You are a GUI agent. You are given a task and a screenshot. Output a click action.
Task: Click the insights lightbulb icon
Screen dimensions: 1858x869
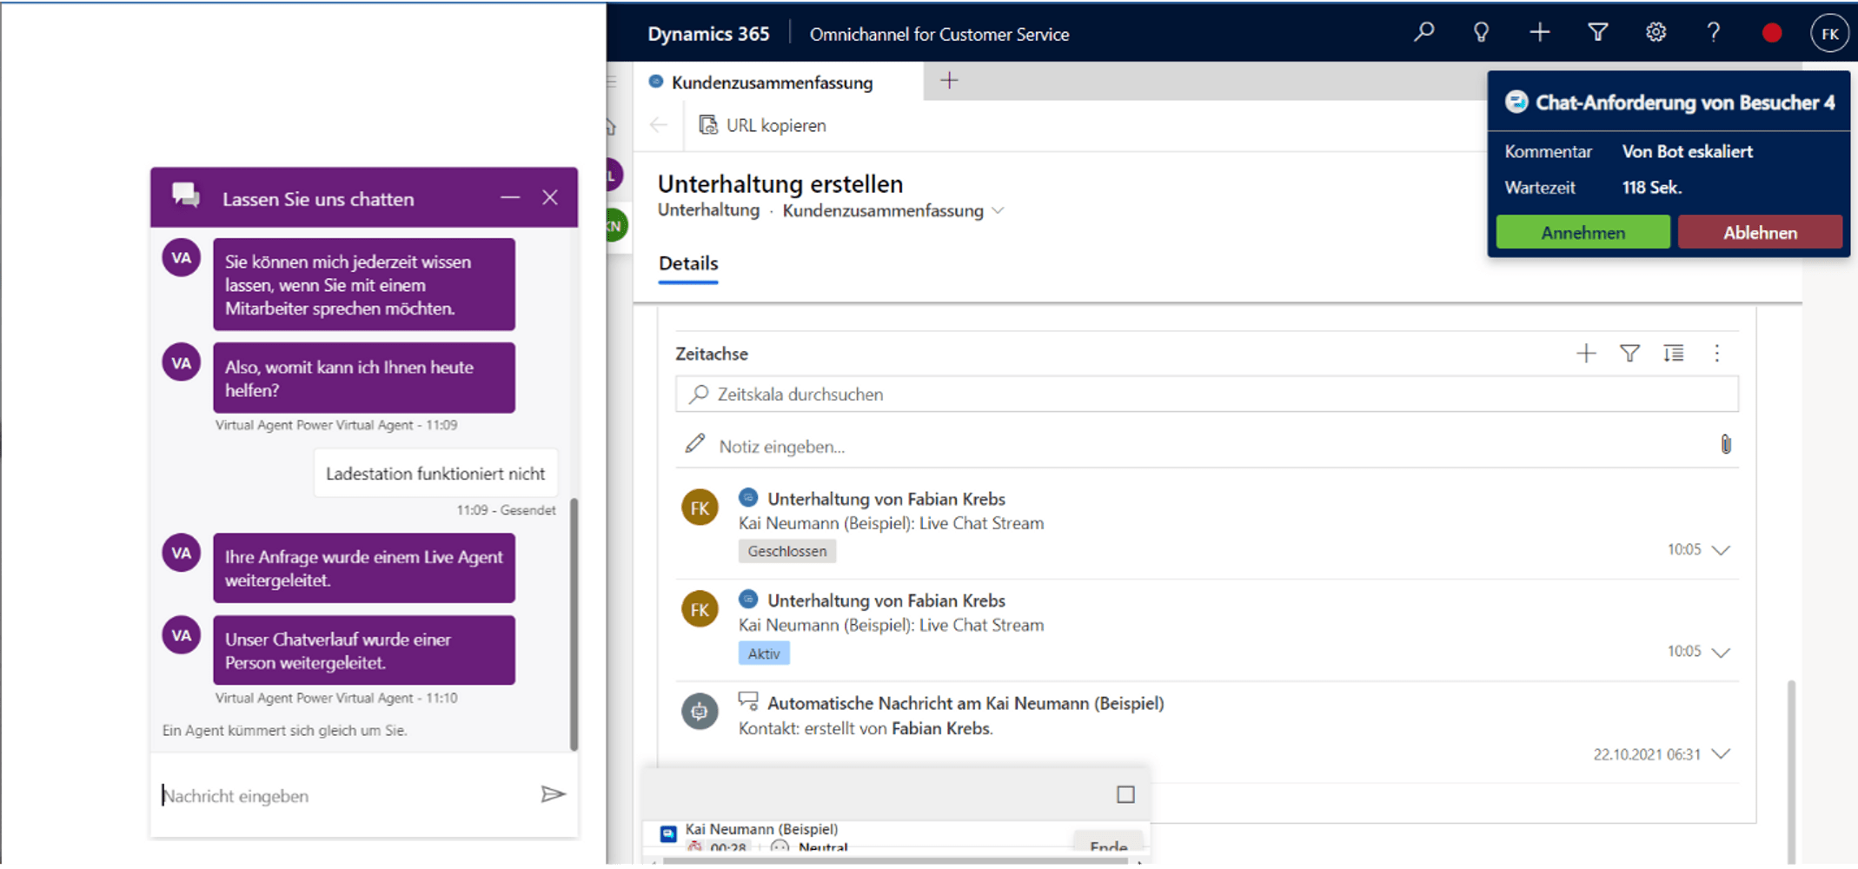1482,32
